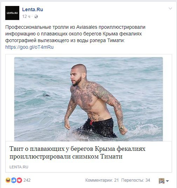Click the commenting profile avatar icon
This screenshot has height=188, width=177.
pos(162,181)
